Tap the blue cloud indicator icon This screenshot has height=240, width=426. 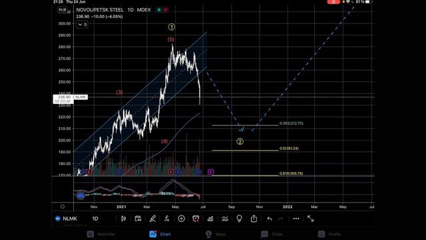click(81, 195)
